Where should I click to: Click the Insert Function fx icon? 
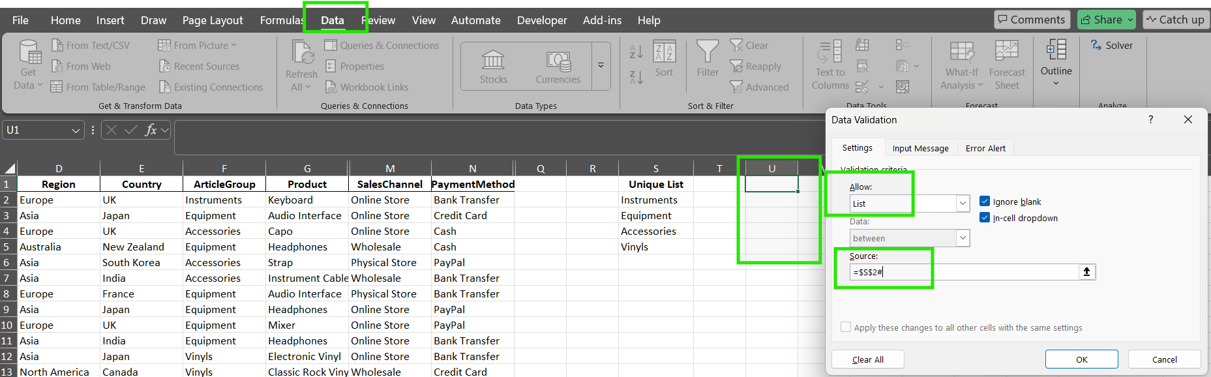point(151,130)
